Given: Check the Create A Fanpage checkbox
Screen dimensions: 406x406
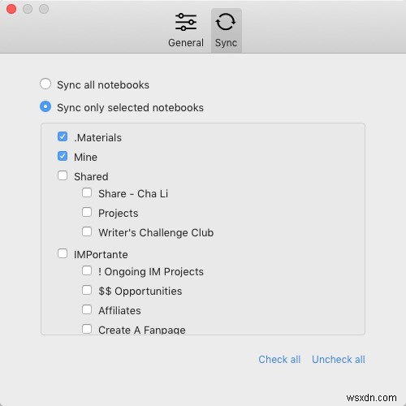Looking at the screenshot, I should pyautogui.click(x=87, y=329).
